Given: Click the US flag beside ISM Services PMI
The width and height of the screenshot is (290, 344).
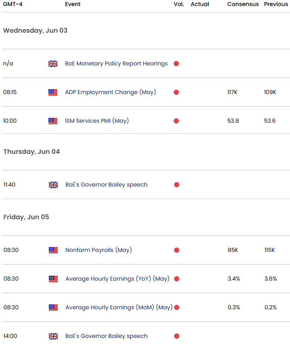Looking at the screenshot, I should click(53, 121).
